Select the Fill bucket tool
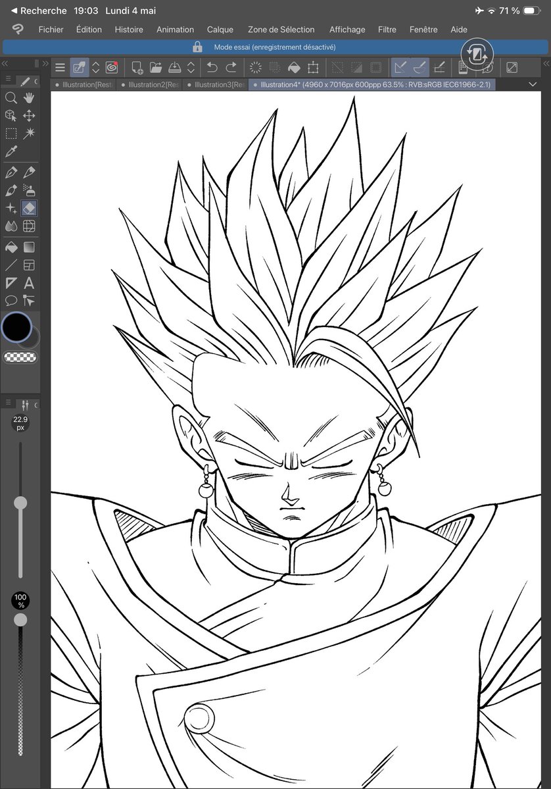The image size is (551, 789). click(x=11, y=247)
